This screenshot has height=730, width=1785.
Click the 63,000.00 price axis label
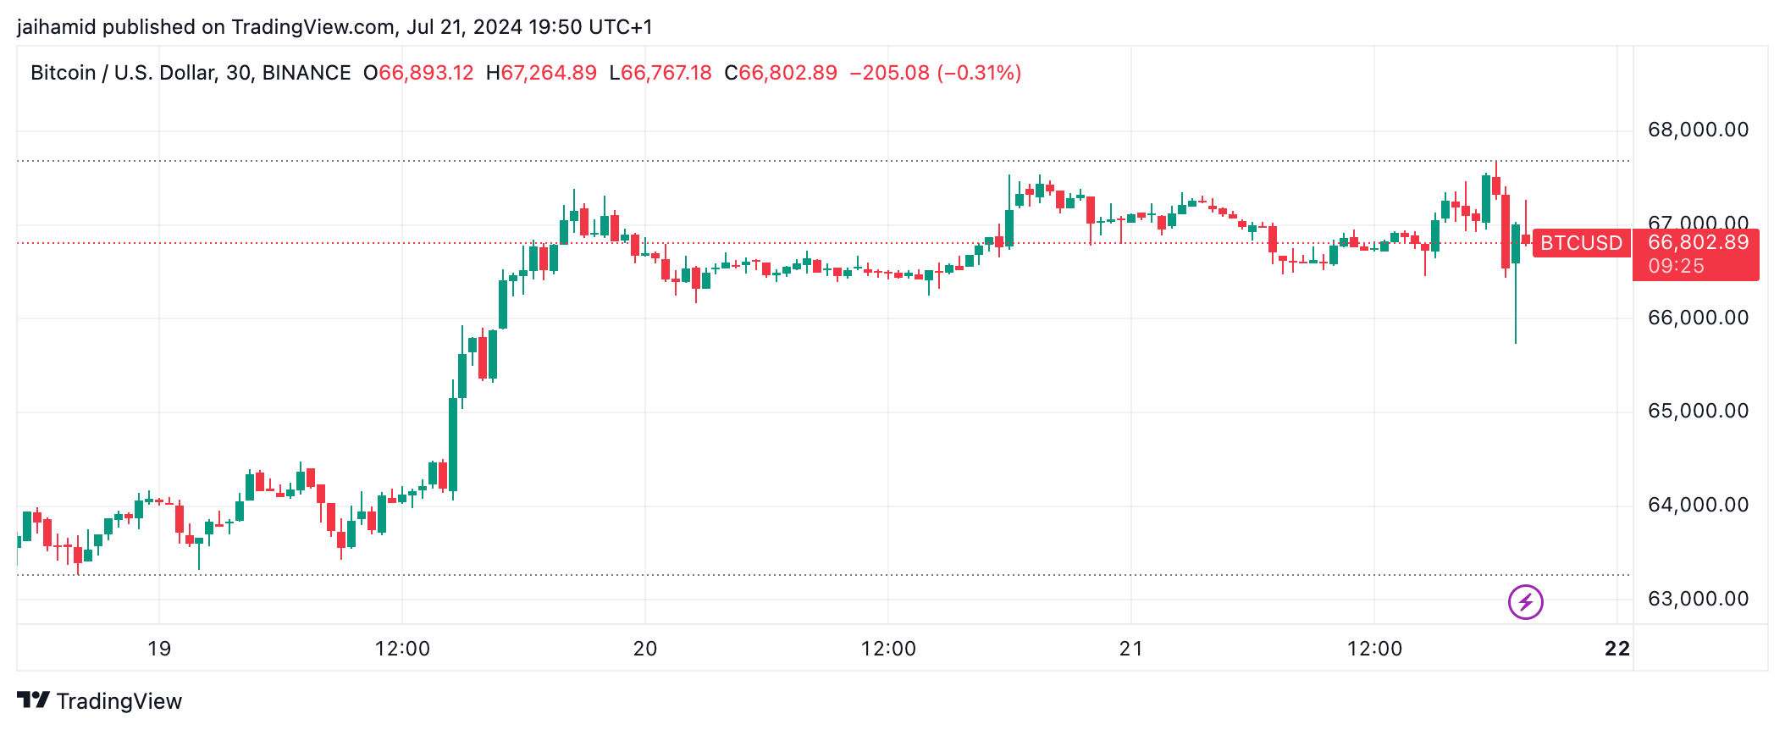tap(1698, 599)
